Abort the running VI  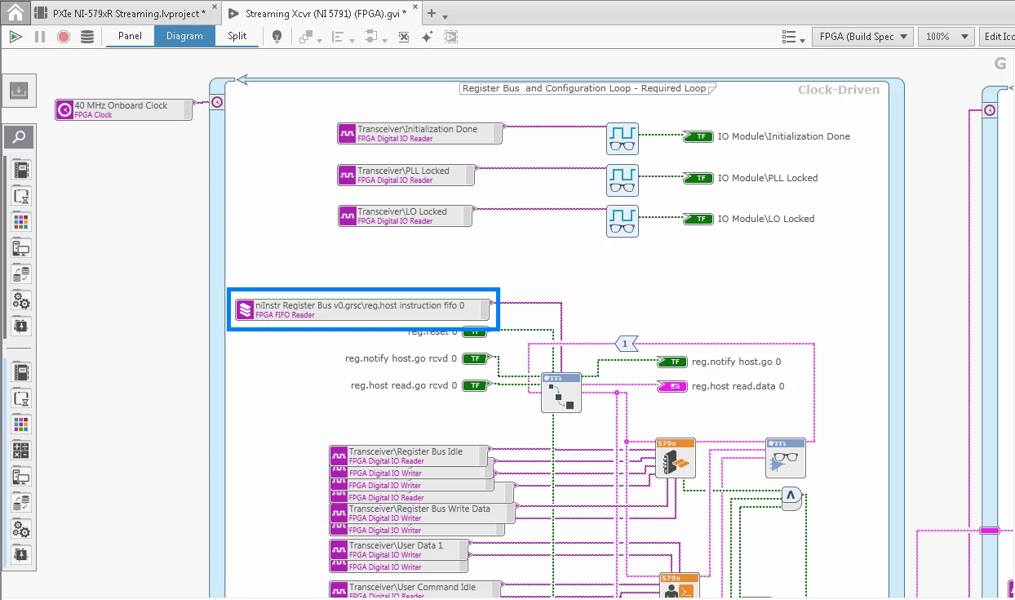click(x=63, y=36)
